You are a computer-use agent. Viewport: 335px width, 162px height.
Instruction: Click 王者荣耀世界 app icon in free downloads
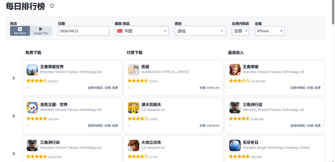[32, 70]
